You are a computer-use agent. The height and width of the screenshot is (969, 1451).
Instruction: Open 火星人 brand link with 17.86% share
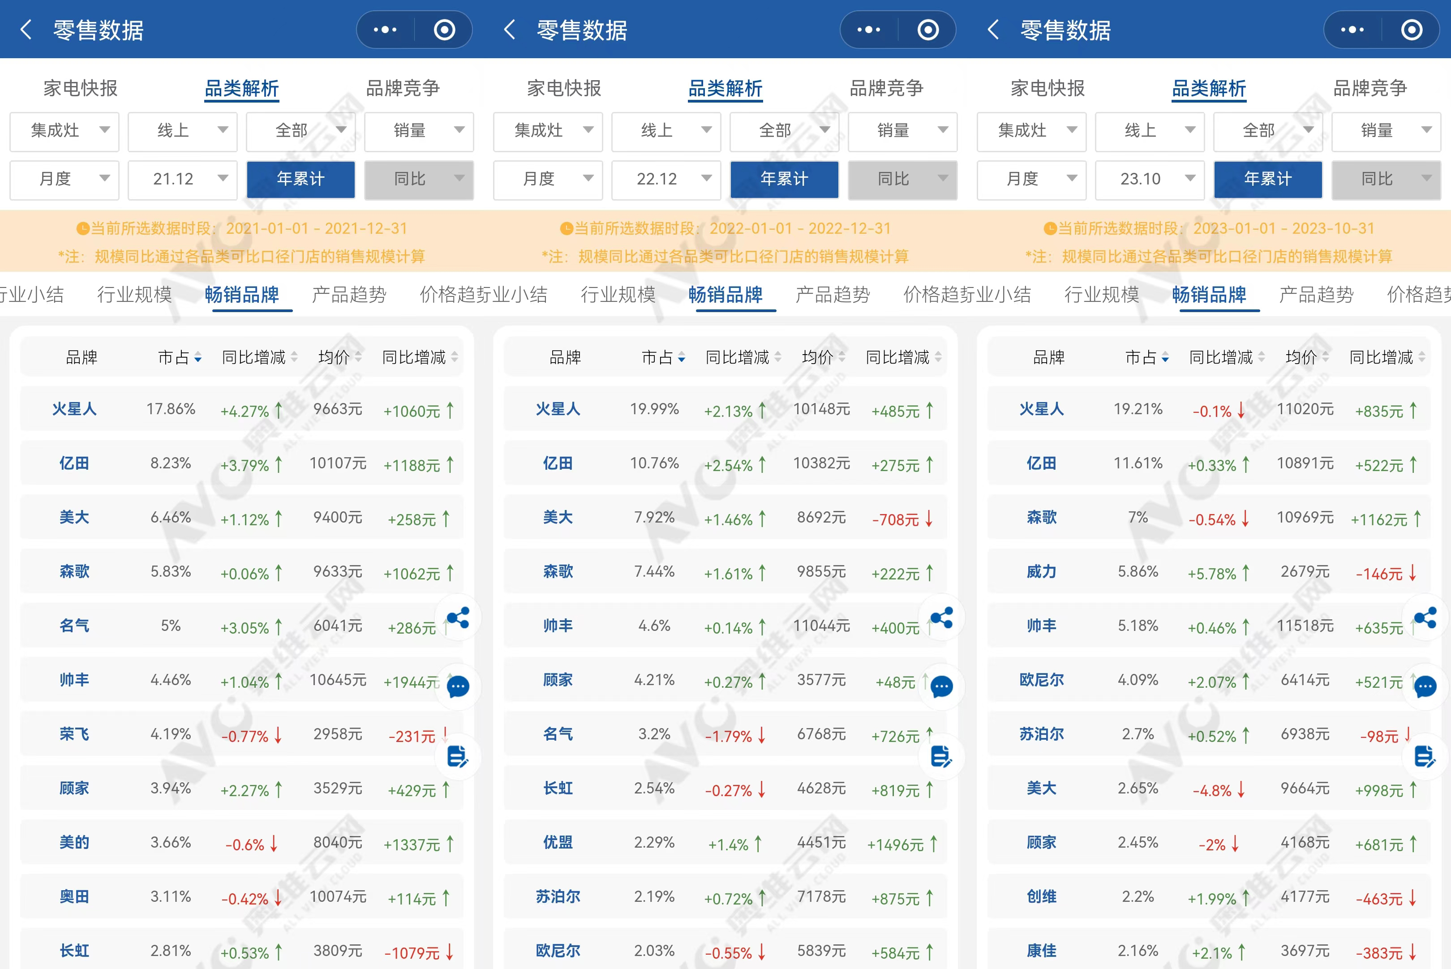coord(74,409)
